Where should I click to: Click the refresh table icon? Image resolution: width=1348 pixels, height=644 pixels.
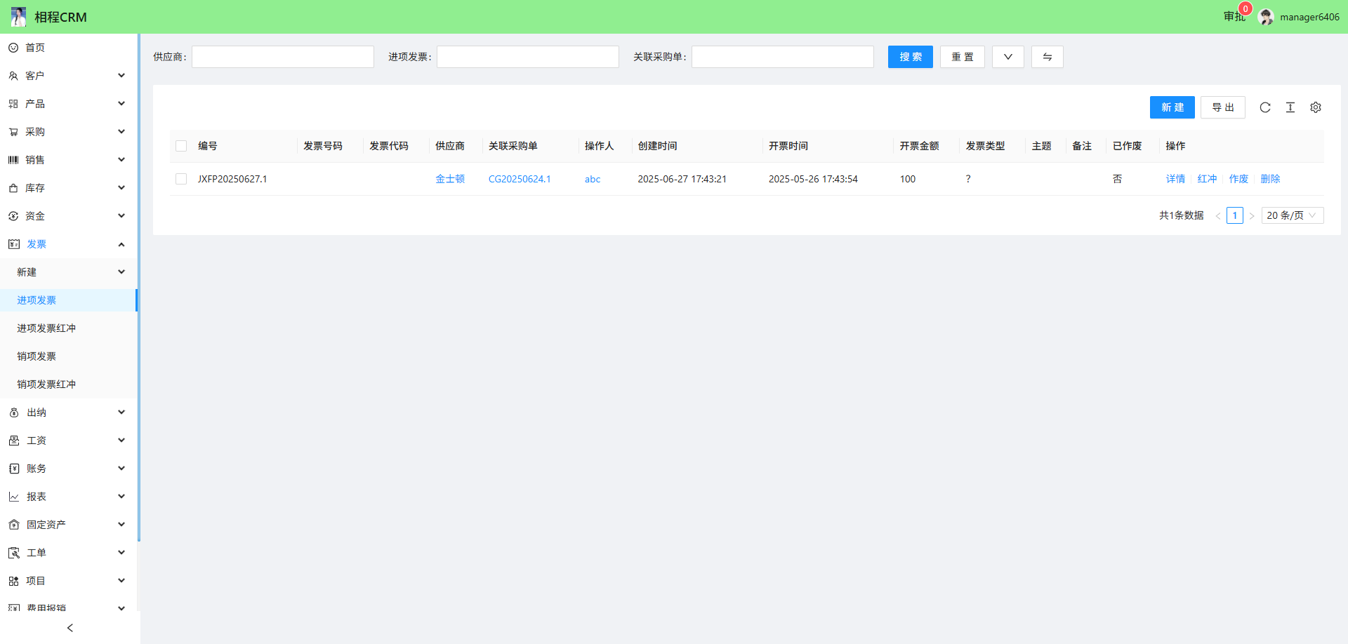[1265, 107]
